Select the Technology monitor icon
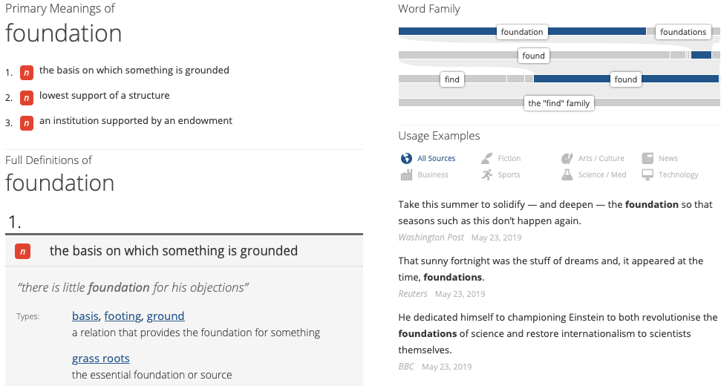This screenshot has width=721, height=386. click(x=647, y=175)
